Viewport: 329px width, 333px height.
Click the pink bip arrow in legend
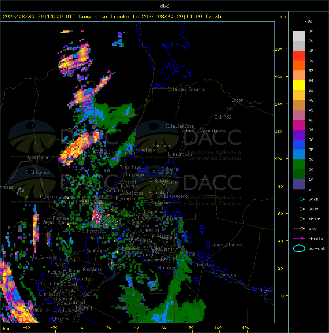(299, 229)
